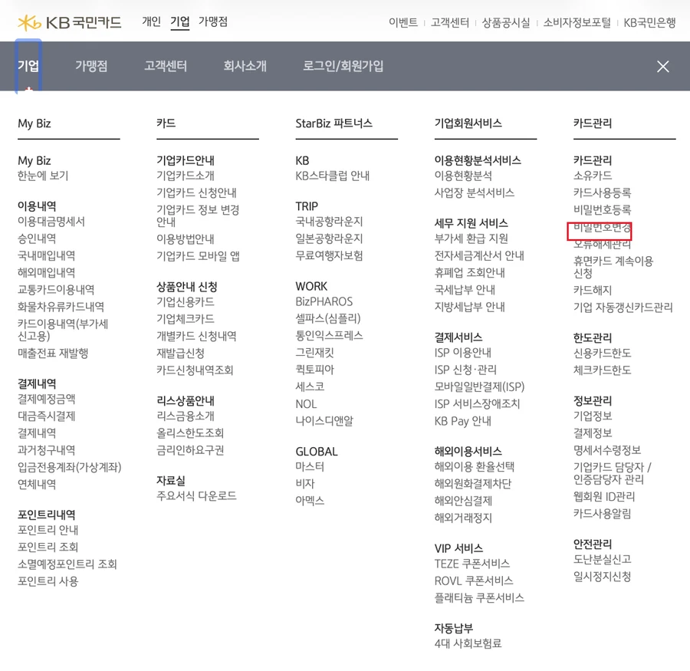The height and width of the screenshot is (671, 690).
Task: Open 일시정지신청
Action: pyautogui.click(x=602, y=577)
